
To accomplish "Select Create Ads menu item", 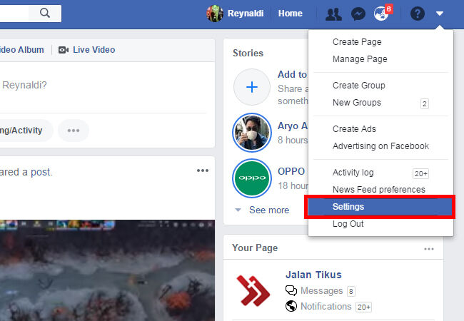I will (380, 129).
